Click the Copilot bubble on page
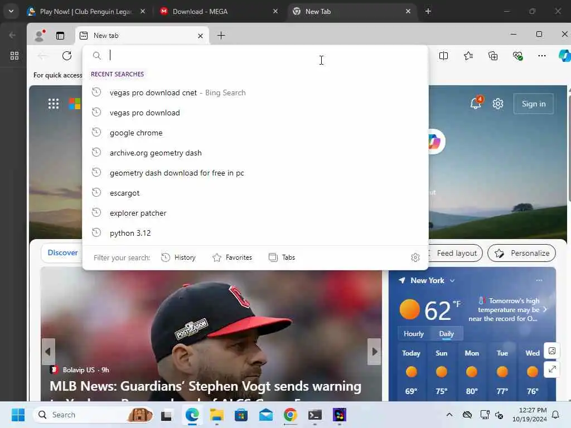The width and height of the screenshot is (571, 428). [435, 142]
